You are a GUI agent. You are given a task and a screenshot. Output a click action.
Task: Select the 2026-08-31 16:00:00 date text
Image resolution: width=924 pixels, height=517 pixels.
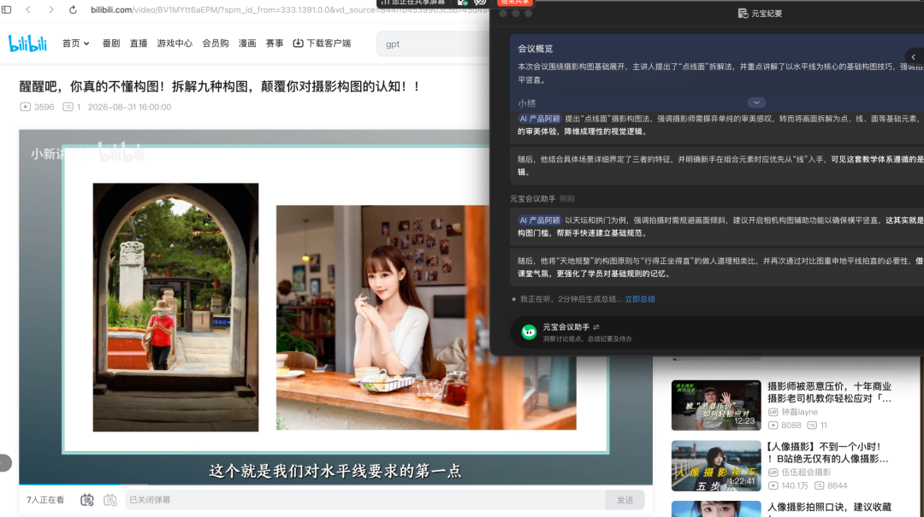click(130, 107)
